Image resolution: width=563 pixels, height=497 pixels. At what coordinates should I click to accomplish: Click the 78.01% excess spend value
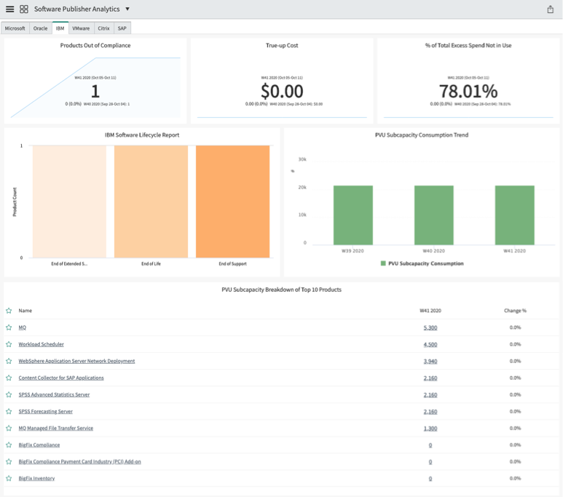[x=468, y=91]
